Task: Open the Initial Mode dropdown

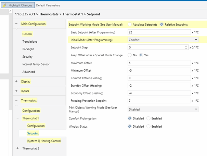Action: [163, 40]
